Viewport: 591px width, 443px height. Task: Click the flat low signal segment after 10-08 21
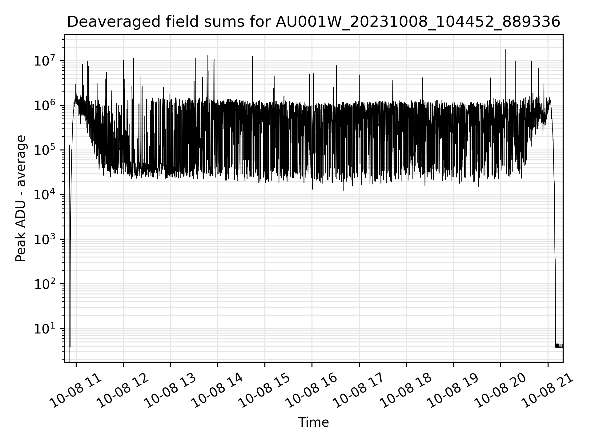tap(559, 345)
